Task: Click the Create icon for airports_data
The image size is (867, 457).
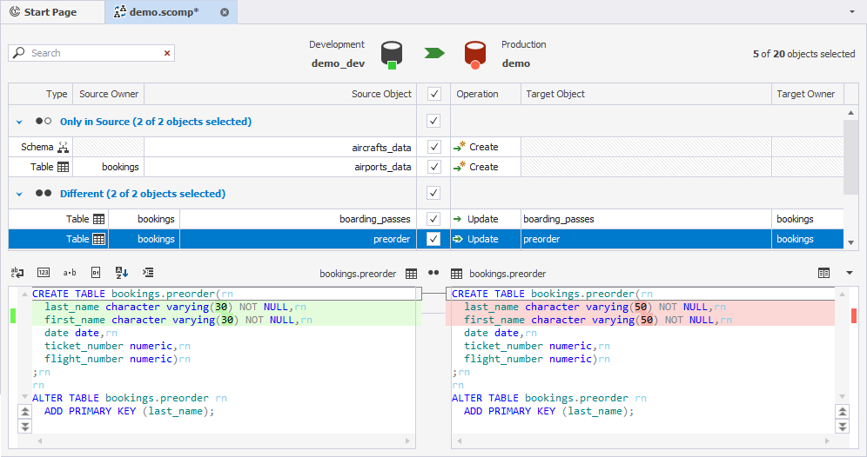Action: coord(460,167)
